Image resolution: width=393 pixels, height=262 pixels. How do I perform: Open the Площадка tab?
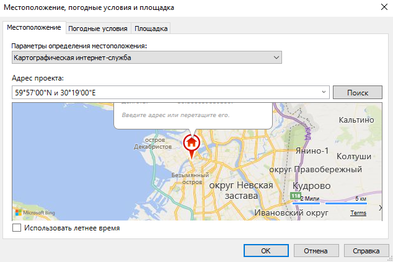pos(151,28)
